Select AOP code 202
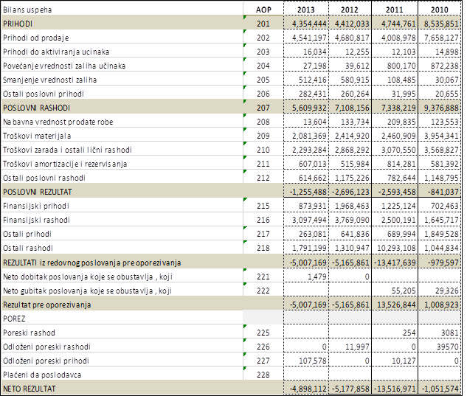The width and height of the screenshot is (467, 396). [x=263, y=38]
